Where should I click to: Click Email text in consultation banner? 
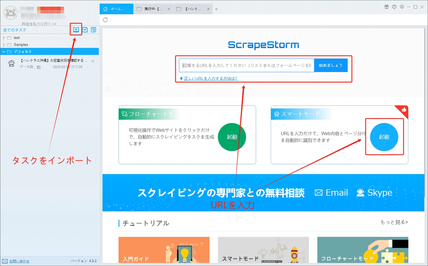tap(337, 193)
